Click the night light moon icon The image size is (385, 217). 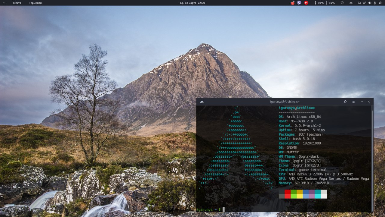tap(359, 3)
